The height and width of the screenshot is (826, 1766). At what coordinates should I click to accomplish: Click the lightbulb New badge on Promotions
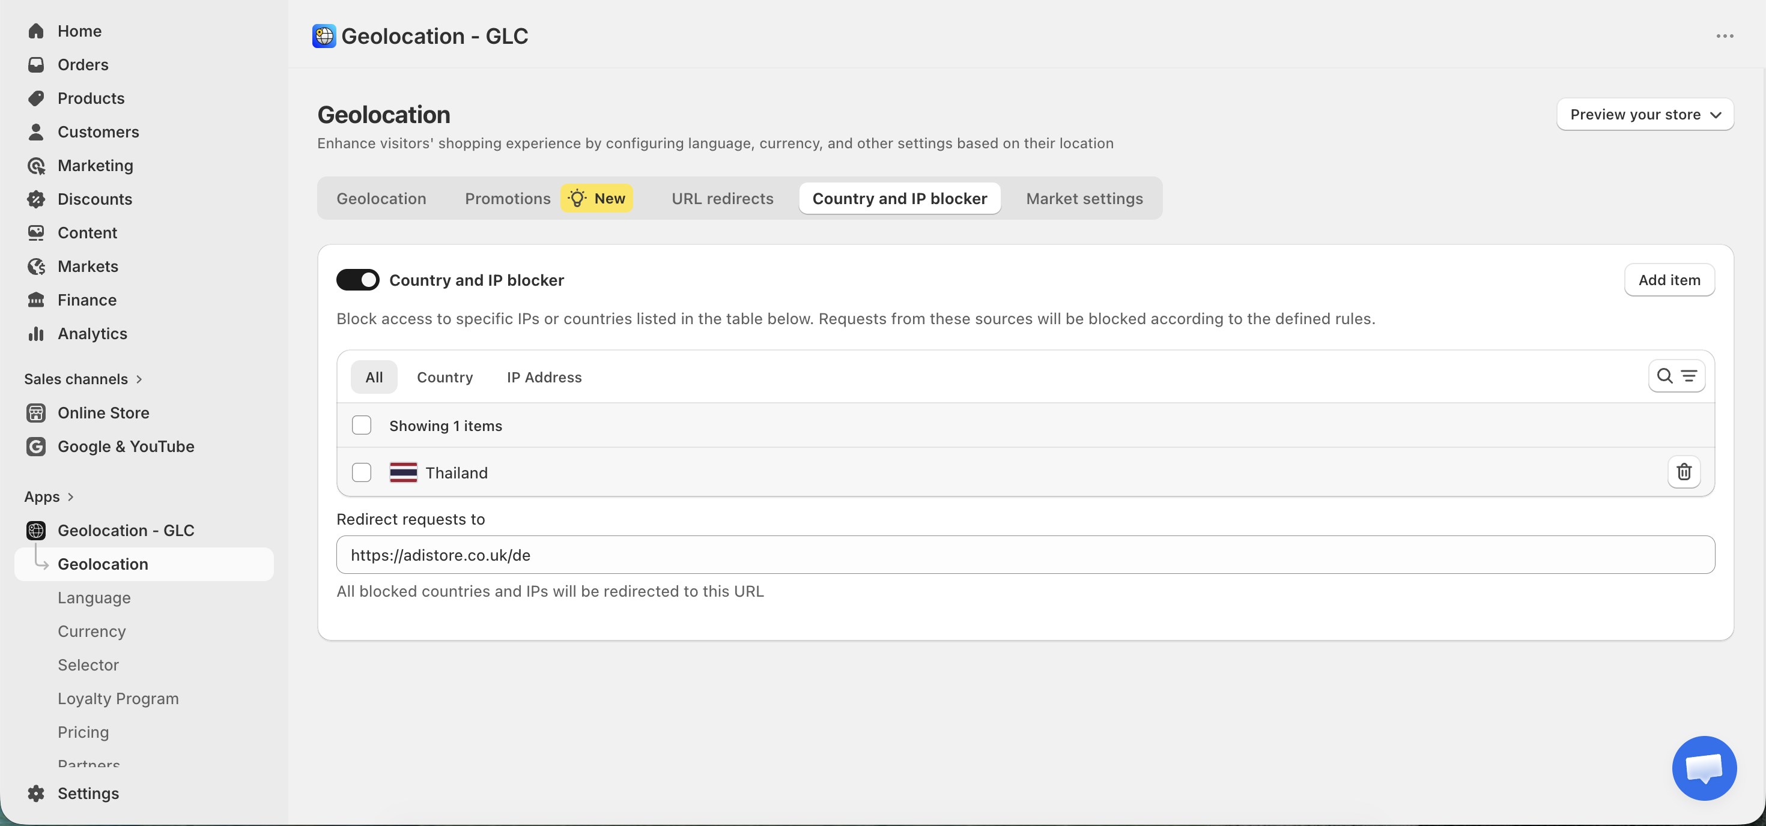tap(596, 198)
